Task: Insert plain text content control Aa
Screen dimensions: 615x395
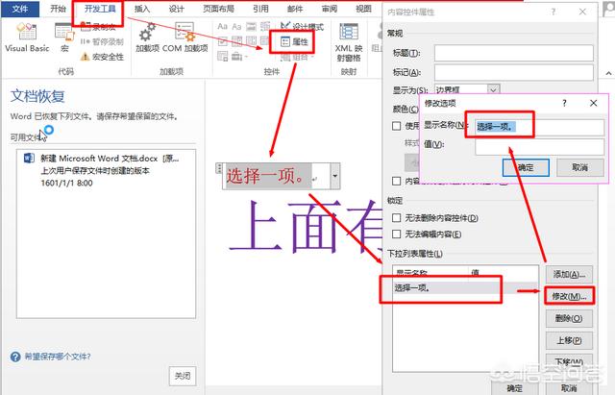Action: [x=236, y=26]
